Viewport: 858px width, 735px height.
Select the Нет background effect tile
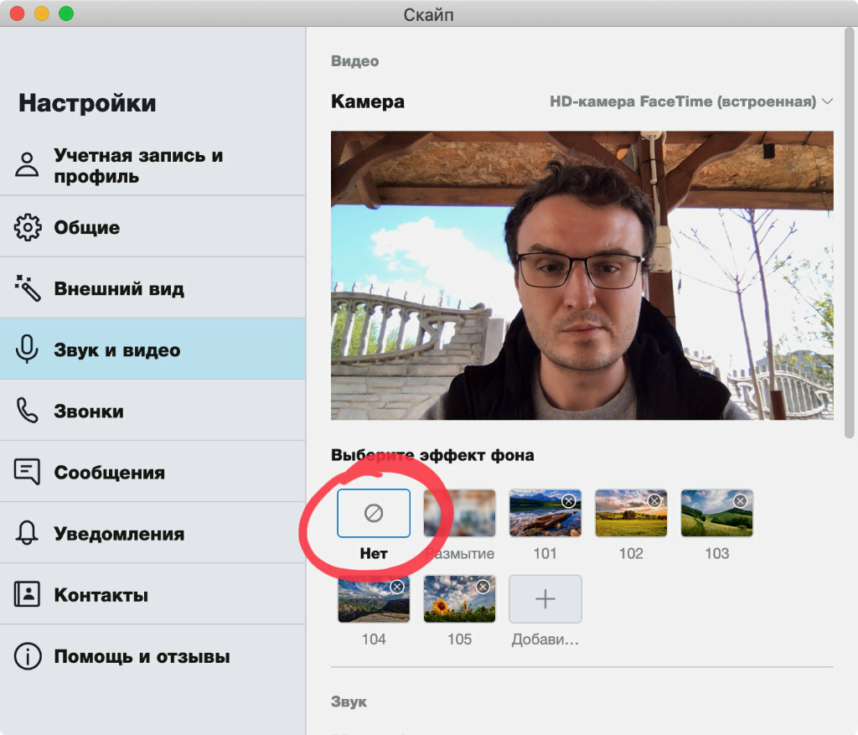tap(374, 514)
